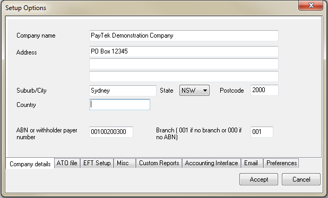Viewport: 328px width, 198px height.
Task: Click the Cancel button
Action: tap(301, 179)
